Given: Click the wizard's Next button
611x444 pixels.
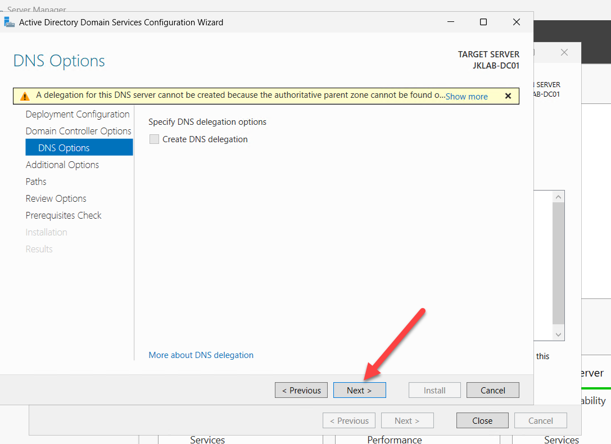Looking at the screenshot, I should point(360,390).
